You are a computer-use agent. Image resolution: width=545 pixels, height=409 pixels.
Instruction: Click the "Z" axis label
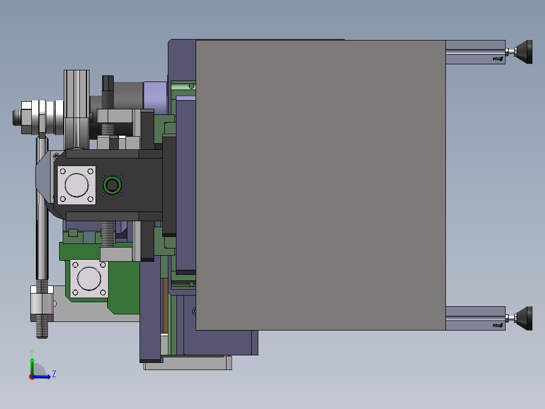tap(54, 374)
